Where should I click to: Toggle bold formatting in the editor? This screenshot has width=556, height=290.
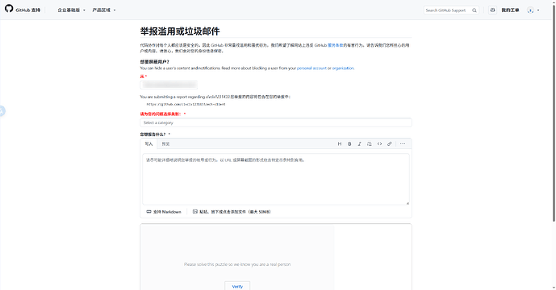tap(349, 143)
